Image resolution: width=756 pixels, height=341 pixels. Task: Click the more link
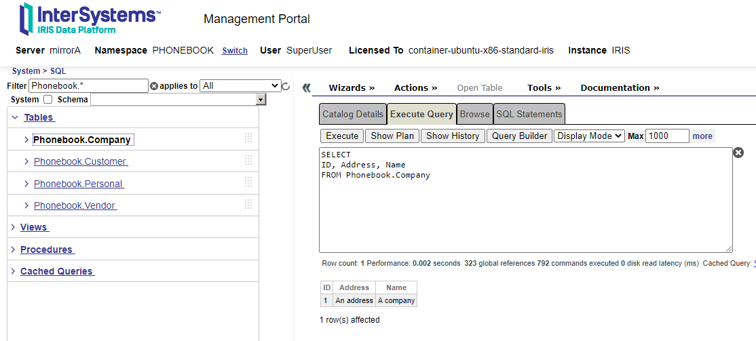point(702,136)
